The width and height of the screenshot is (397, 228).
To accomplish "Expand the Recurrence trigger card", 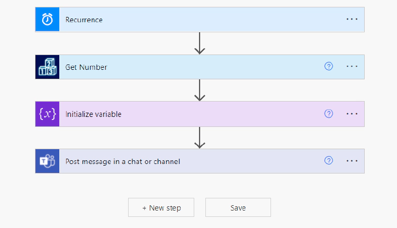I will click(200, 20).
